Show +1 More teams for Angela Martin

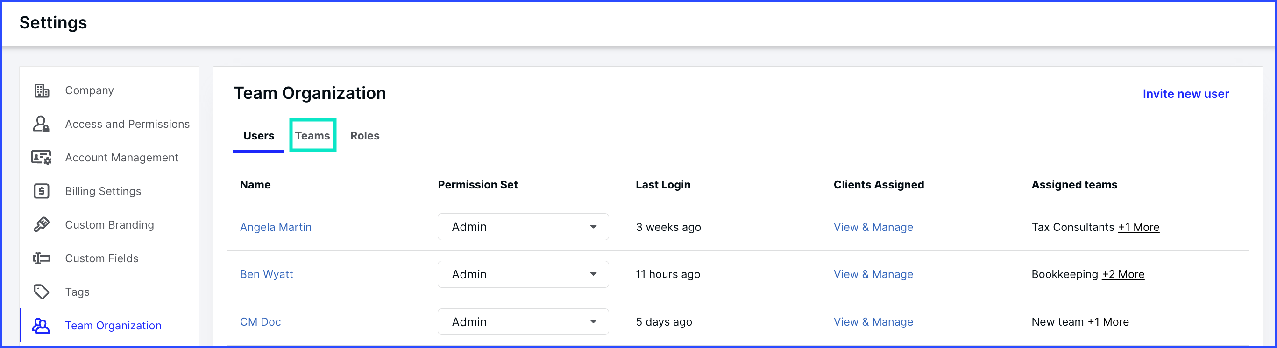(x=1138, y=227)
